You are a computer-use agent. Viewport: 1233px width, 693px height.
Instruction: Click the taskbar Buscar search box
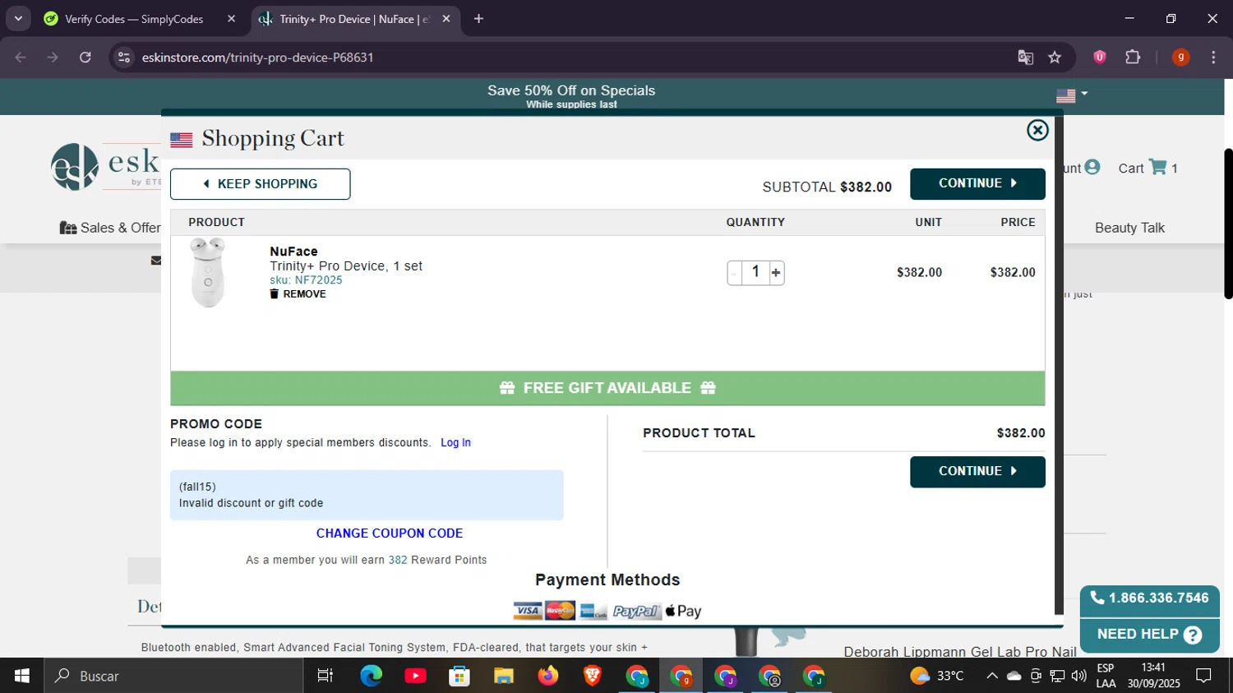173,676
